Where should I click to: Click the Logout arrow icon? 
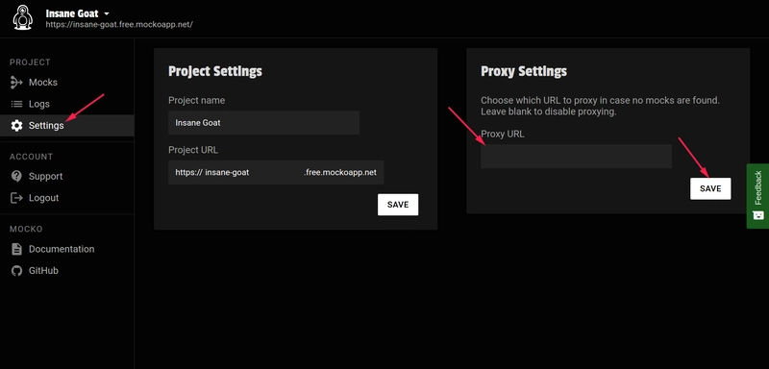click(x=16, y=198)
